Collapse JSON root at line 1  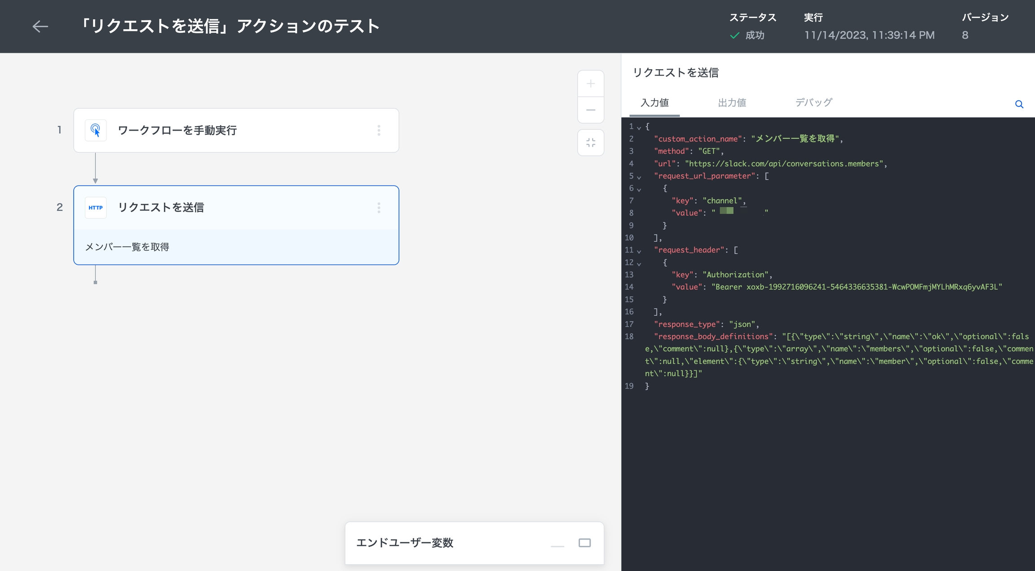(639, 128)
